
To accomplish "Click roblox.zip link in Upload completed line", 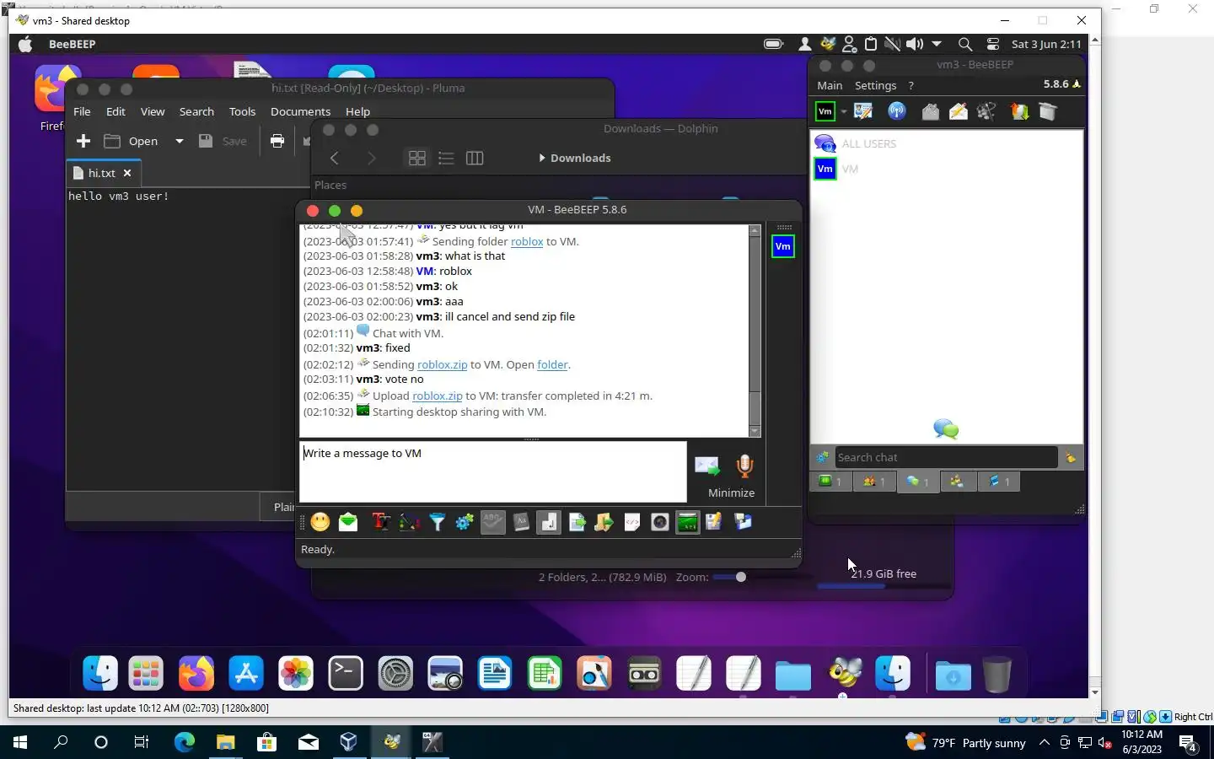I will (x=437, y=396).
